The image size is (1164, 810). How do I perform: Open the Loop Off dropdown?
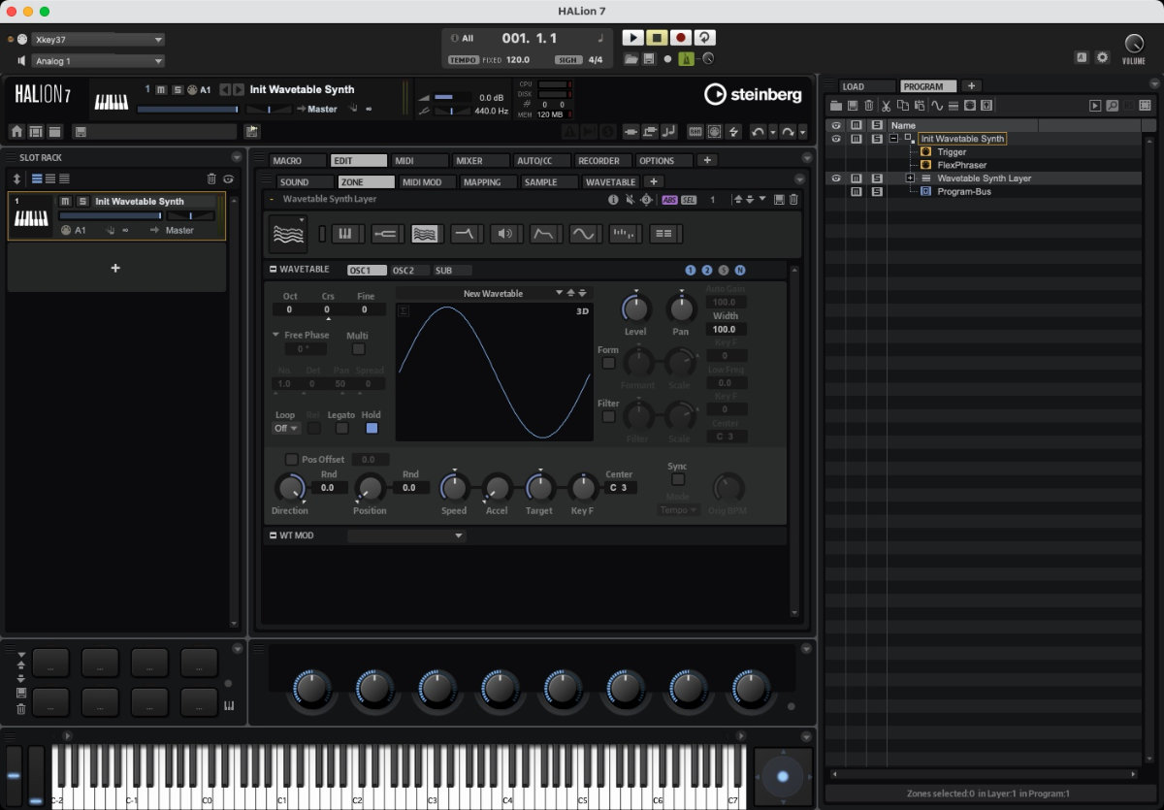287,428
